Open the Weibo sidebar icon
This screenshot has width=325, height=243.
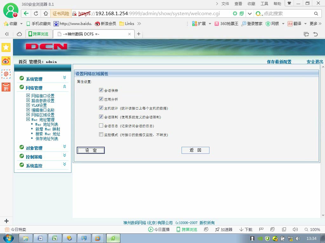point(6,61)
